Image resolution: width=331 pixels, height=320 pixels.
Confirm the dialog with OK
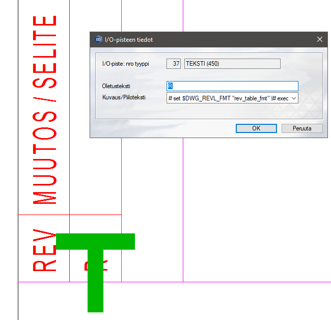tap(256, 128)
